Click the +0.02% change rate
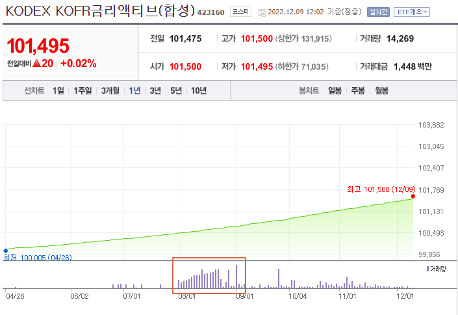Screen dimensions: 458x315 tap(78, 63)
